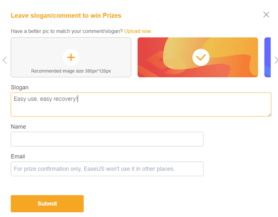The width and height of the screenshot is (278, 217).
Task: Click the 'Have a better pic' prompt text
Action: click(67, 31)
